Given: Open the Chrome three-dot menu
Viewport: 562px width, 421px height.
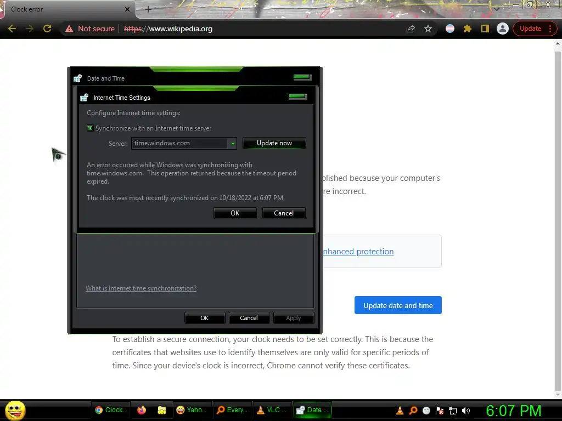Looking at the screenshot, I should click(x=550, y=29).
